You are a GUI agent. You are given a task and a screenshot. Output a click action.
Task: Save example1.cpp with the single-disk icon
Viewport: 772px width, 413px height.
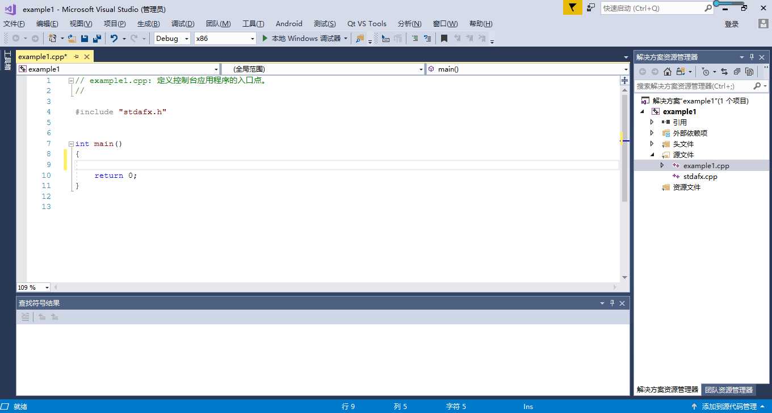pyautogui.click(x=85, y=39)
